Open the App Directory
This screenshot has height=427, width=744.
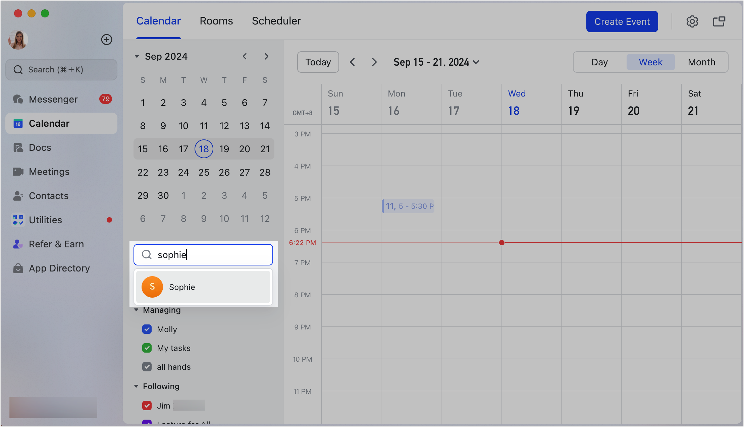(x=59, y=268)
